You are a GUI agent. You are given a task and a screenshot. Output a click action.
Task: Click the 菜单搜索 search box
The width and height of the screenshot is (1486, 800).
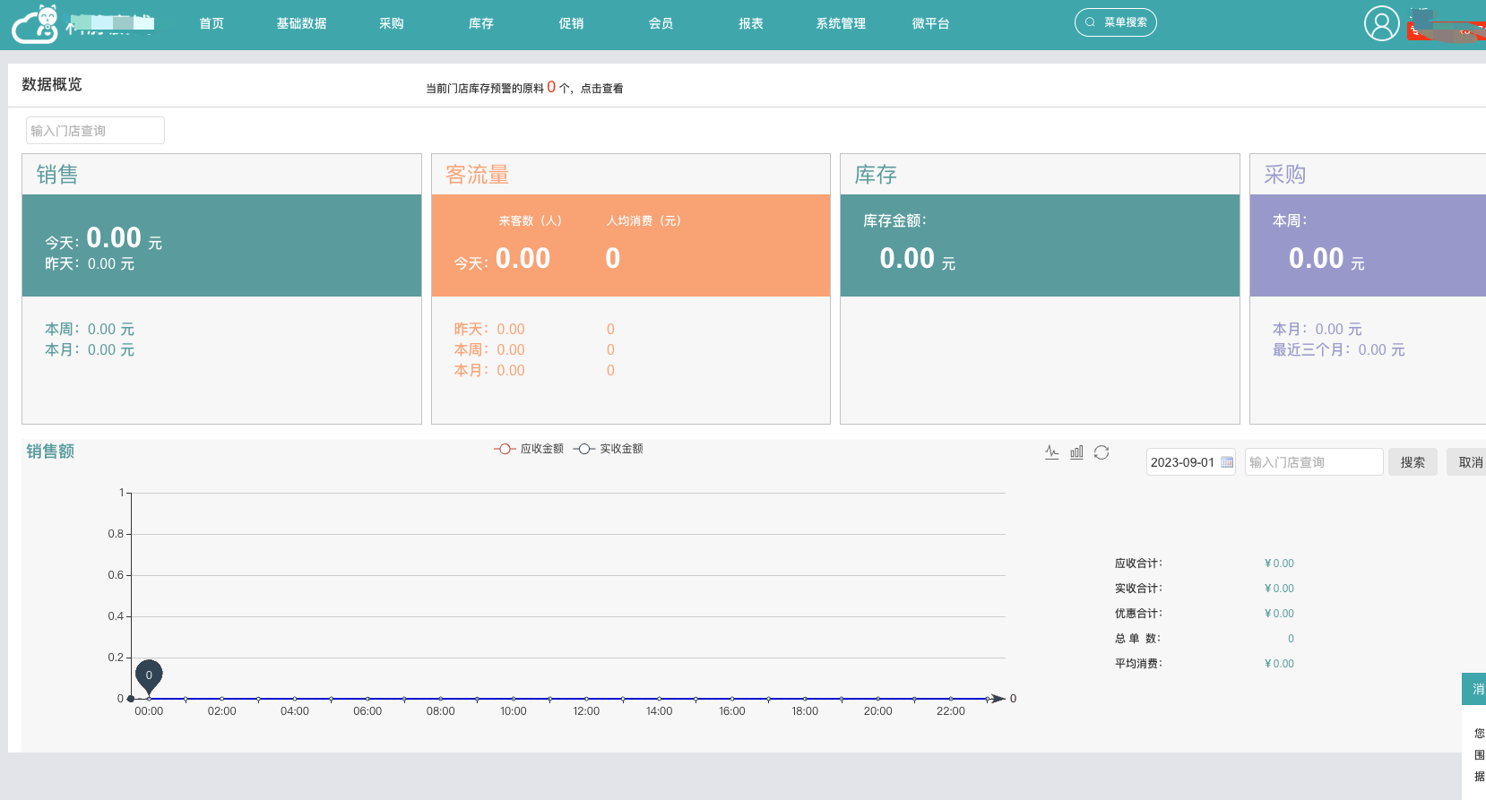tap(1116, 22)
